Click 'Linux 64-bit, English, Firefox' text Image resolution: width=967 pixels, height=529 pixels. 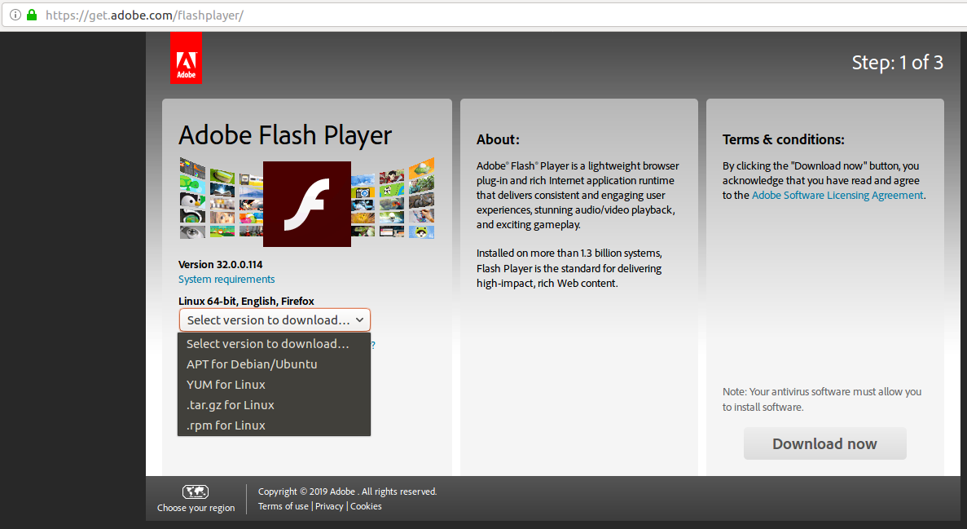[x=246, y=302]
